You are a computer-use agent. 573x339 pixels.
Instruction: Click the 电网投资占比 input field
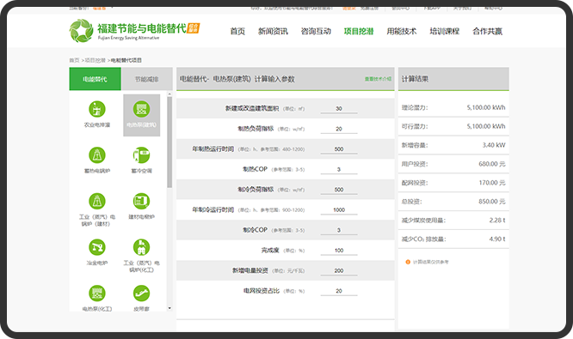pos(339,291)
